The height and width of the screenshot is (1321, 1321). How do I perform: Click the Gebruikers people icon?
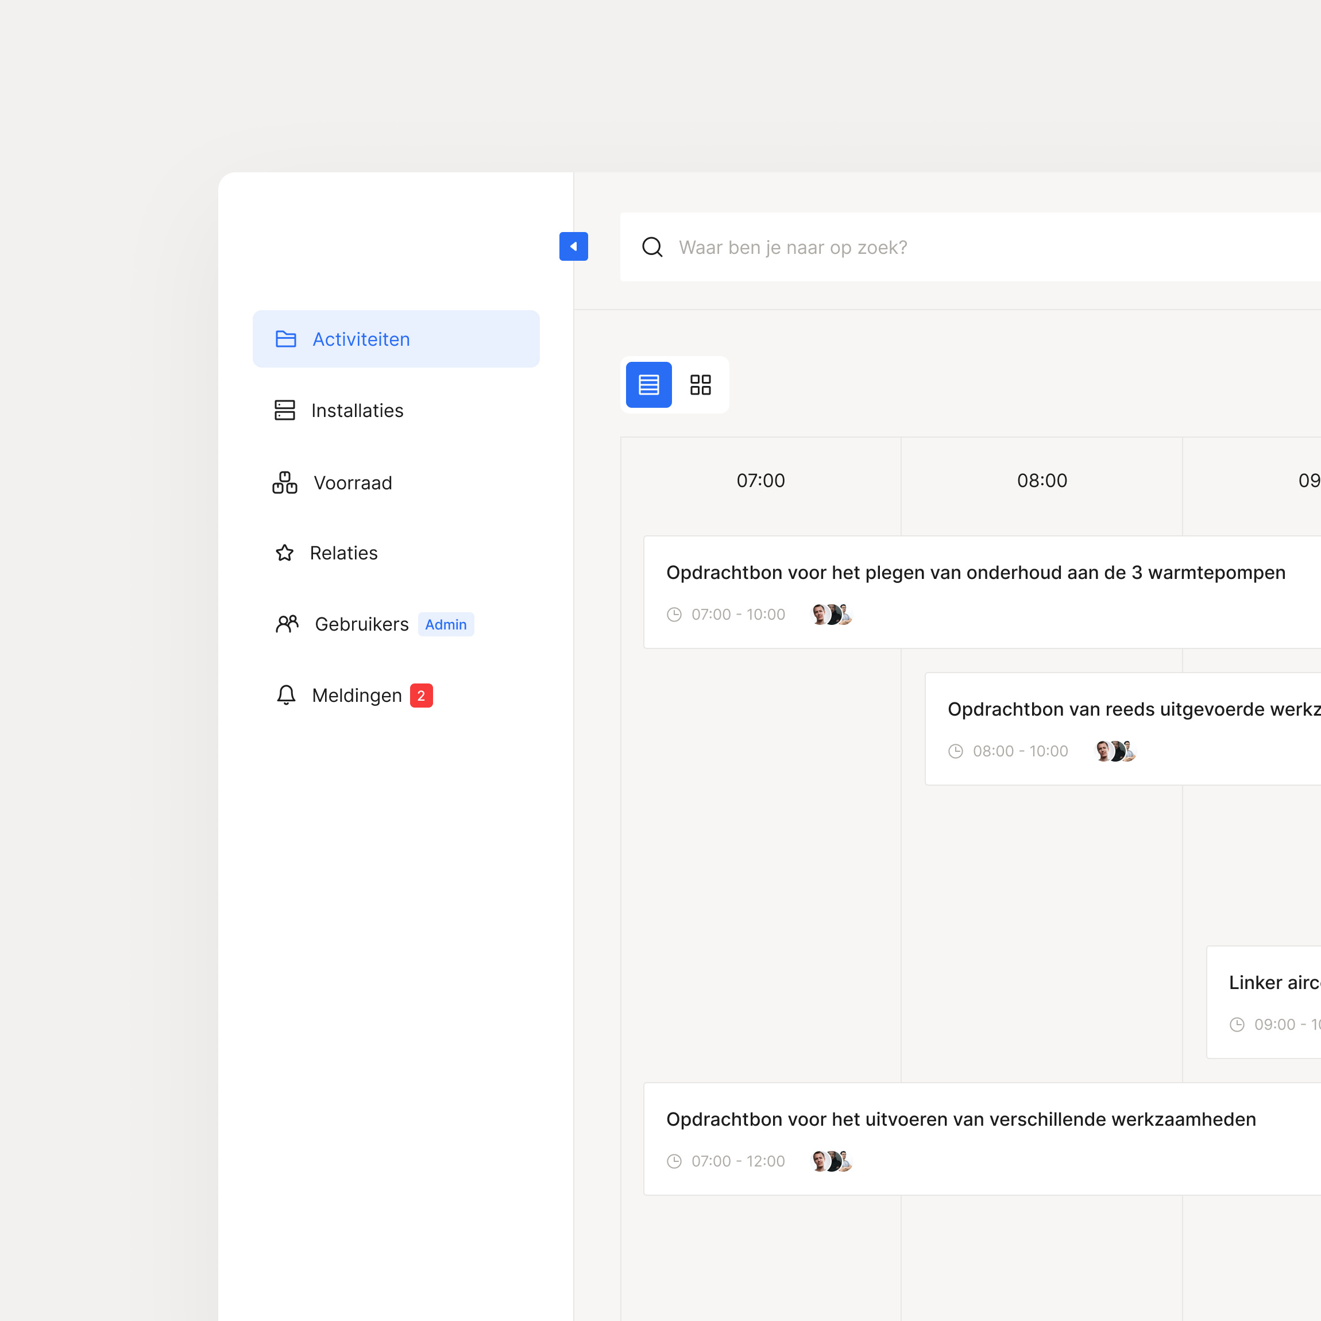[287, 624]
